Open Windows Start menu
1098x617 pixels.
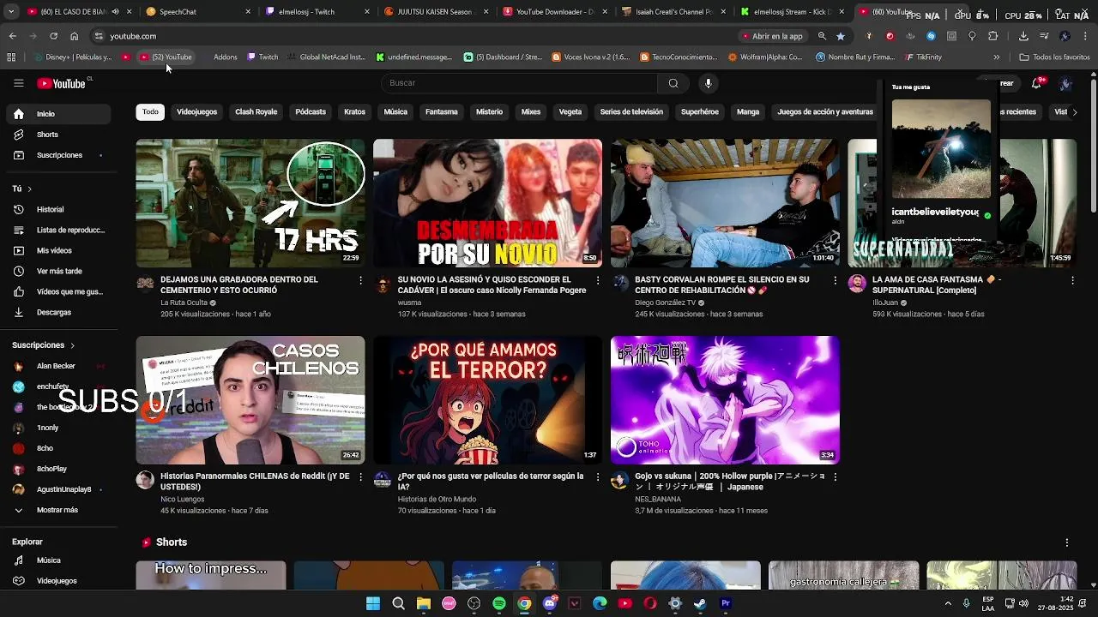click(373, 603)
